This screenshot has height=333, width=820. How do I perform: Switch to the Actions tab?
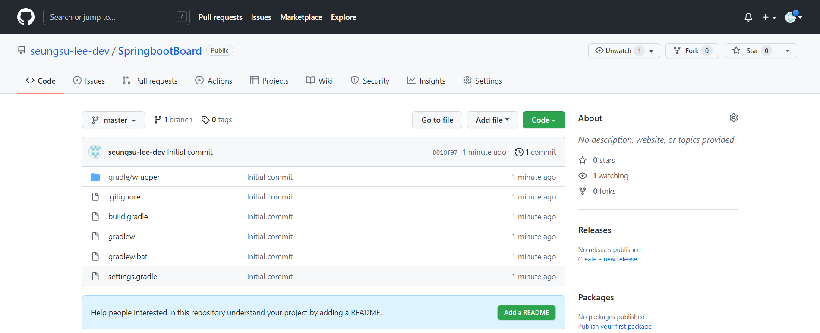pyautogui.click(x=214, y=81)
